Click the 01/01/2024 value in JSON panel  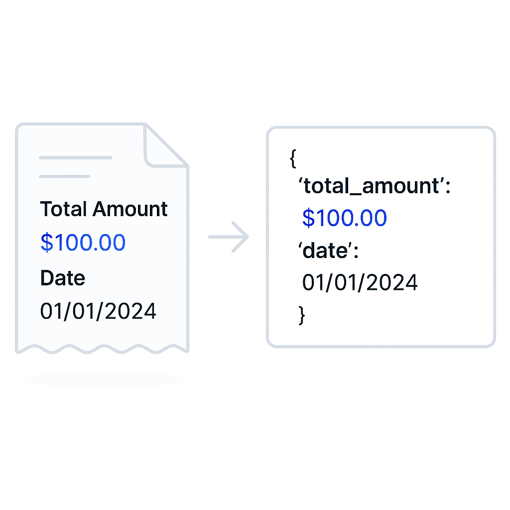pyautogui.click(x=360, y=282)
